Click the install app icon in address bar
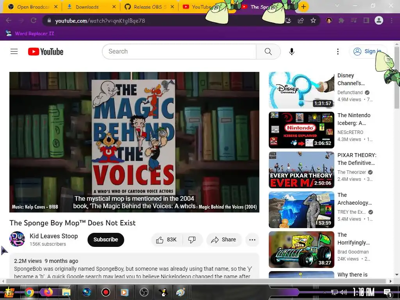 [x=288, y=20]
